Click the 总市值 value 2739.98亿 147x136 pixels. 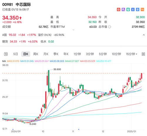138,27
